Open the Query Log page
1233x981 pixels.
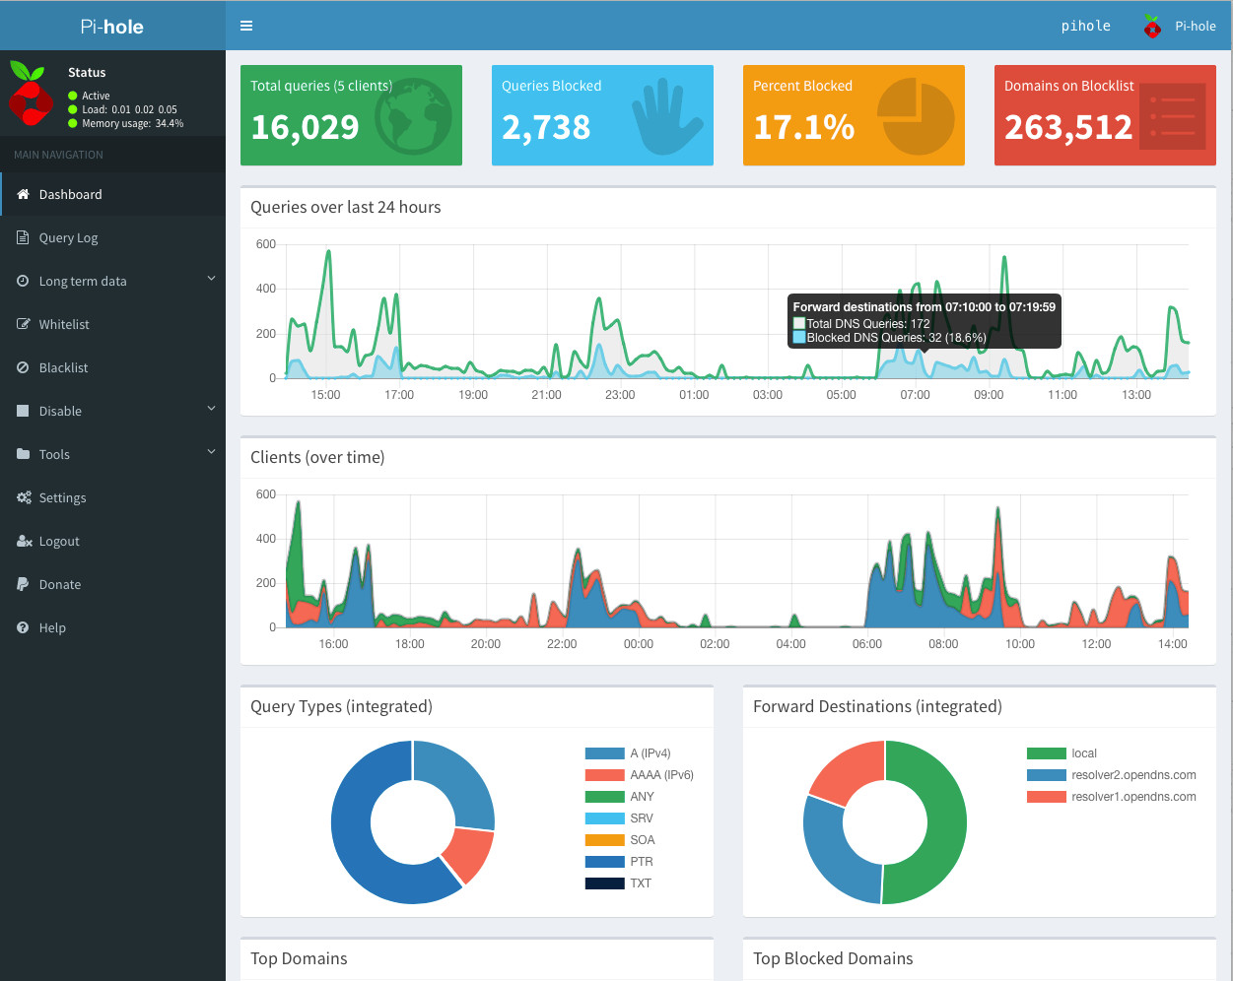pyautogui.click(x=66, y=237)
